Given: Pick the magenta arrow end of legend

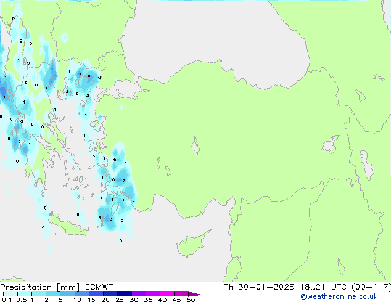Looking at the screenshot, I should click(199, 294).
